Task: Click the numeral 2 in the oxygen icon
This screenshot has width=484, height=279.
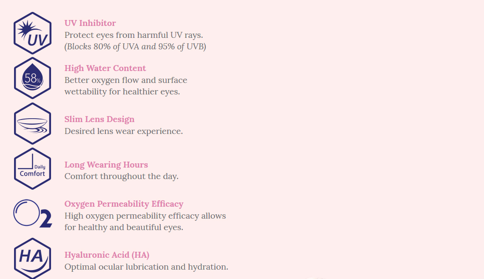Action: click(46, 219)
